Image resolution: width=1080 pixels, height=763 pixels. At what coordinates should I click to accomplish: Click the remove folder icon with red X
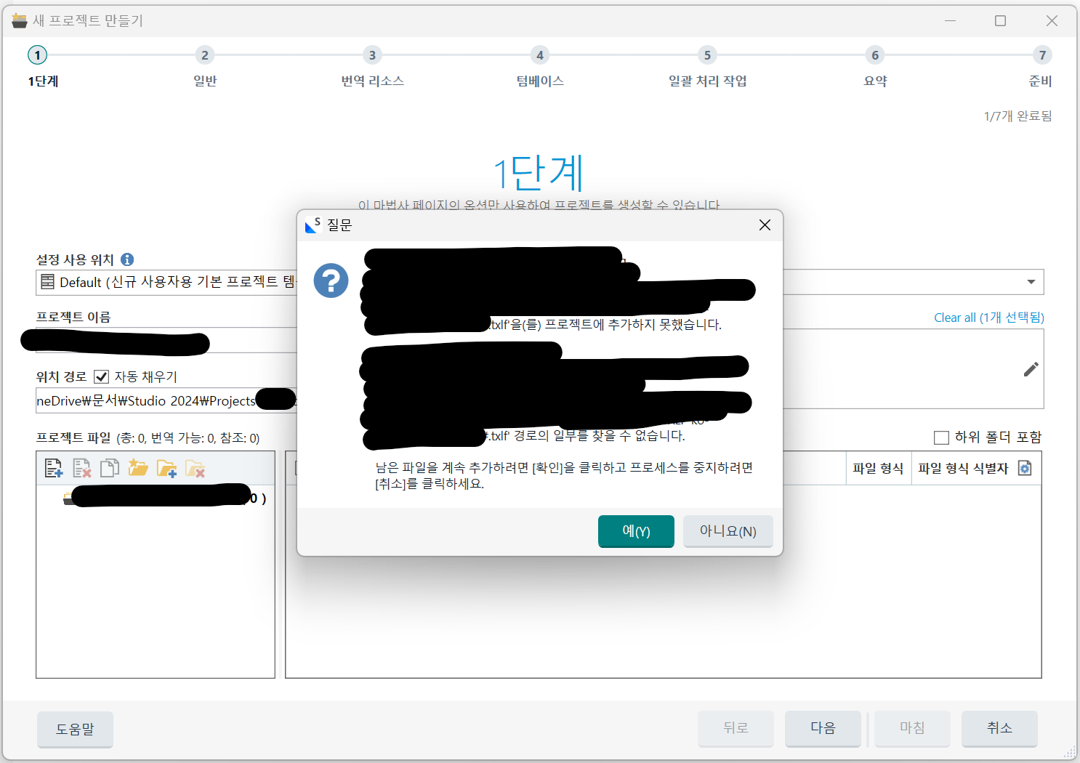195,467
